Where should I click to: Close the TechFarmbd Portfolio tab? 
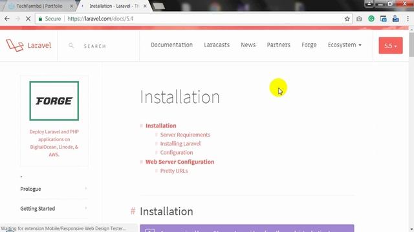pos(71,6)
